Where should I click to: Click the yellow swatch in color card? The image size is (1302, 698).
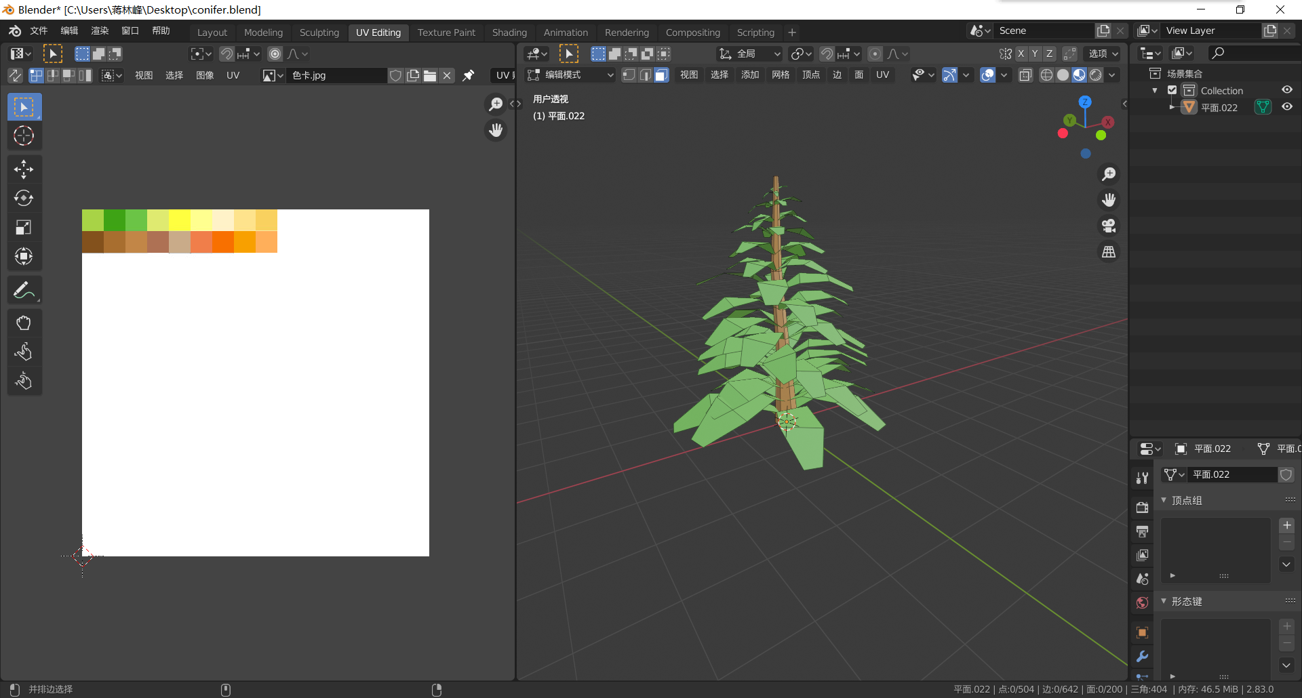(x=180, y=220)
